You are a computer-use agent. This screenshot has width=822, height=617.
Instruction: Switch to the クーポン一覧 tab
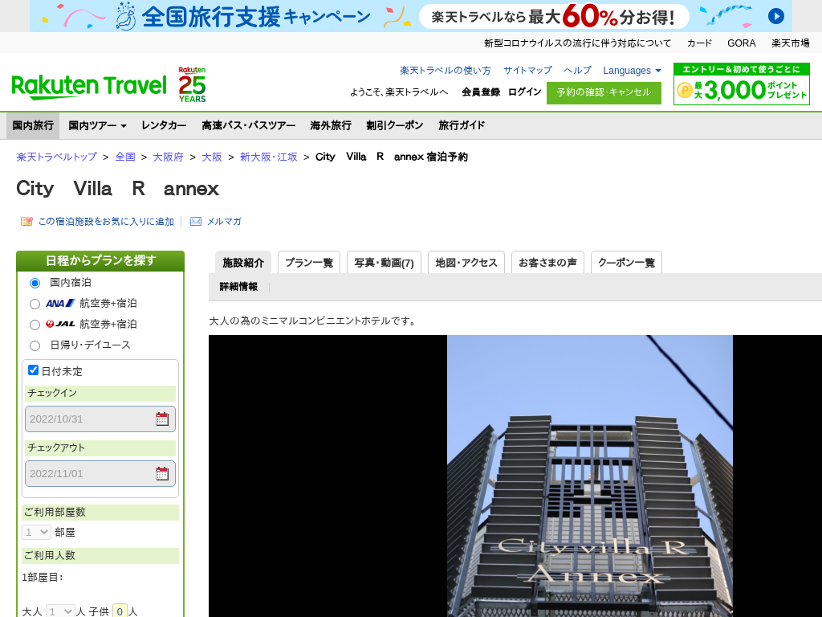(626, 263)
